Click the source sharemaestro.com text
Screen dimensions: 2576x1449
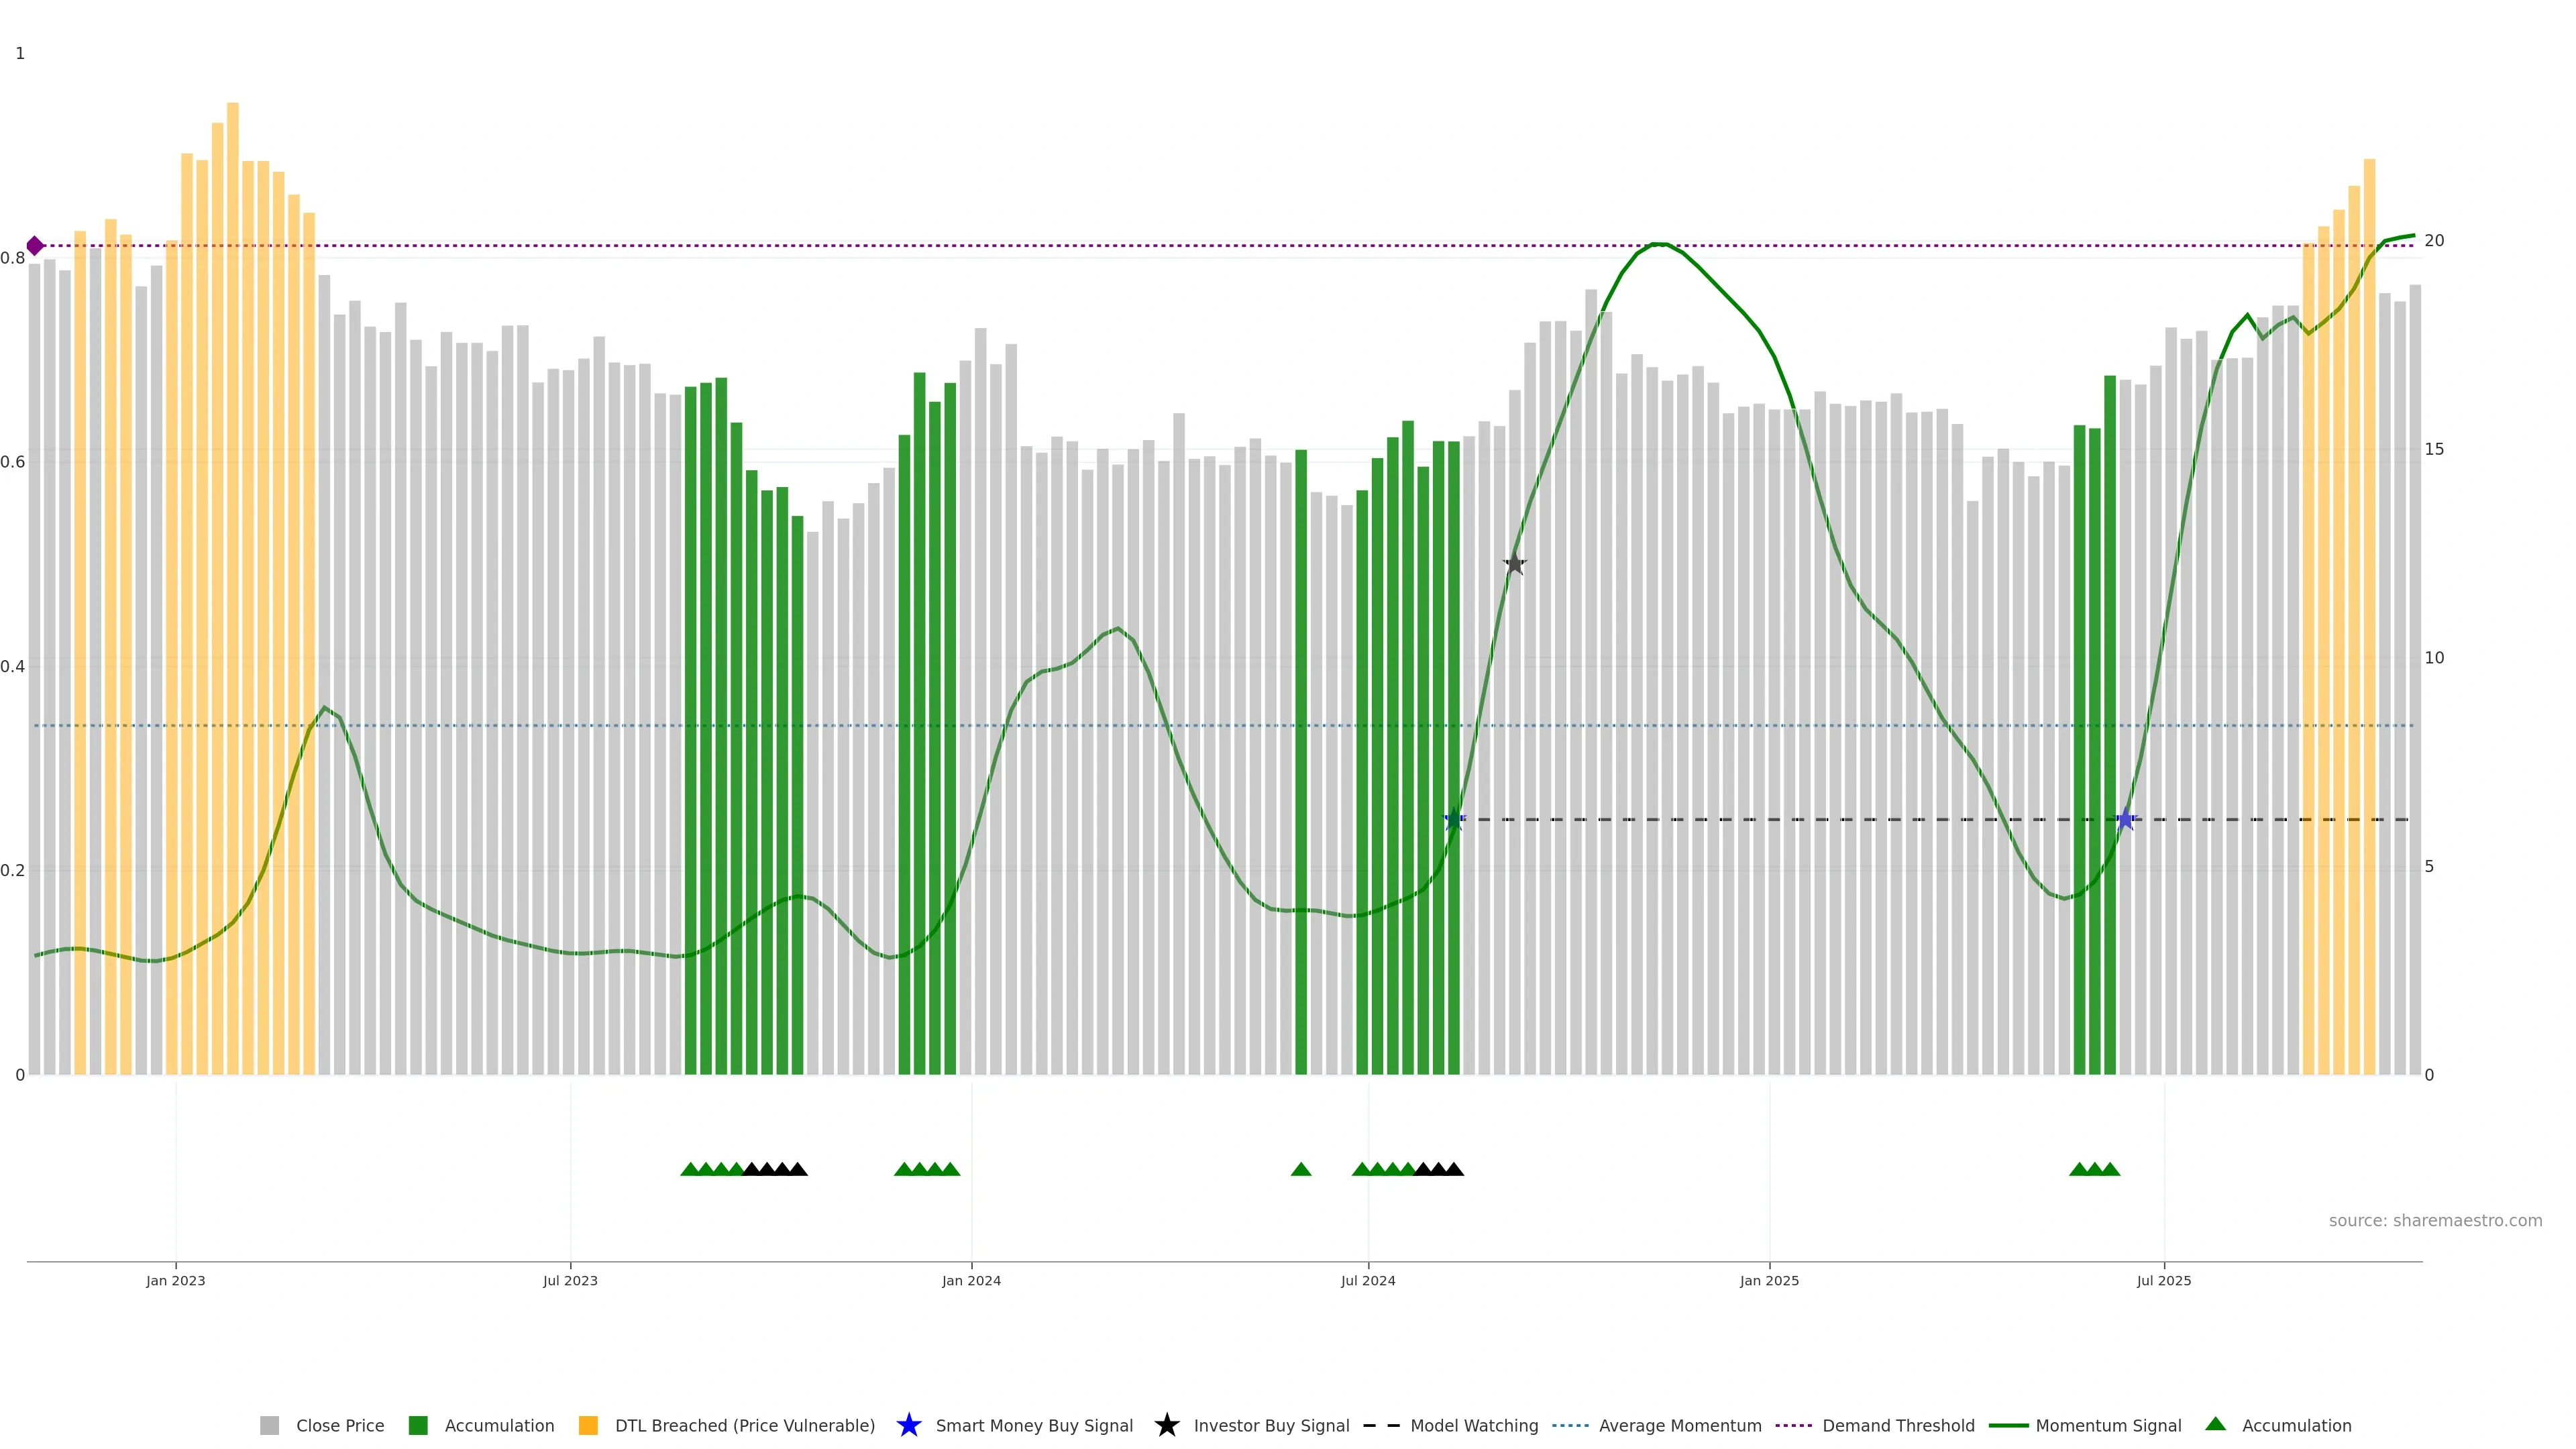(x=2435, y=1221)
